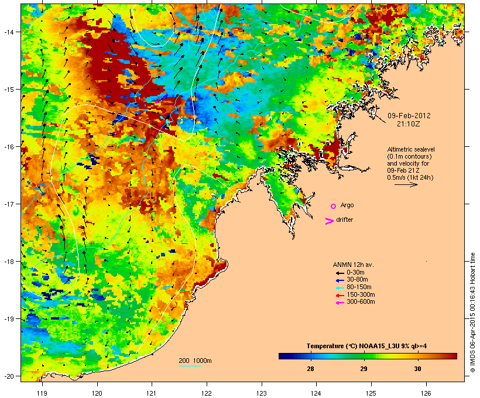480x398 pixels.
Task: Click the 300-600m depth label
Action: (x=361, y=302)
